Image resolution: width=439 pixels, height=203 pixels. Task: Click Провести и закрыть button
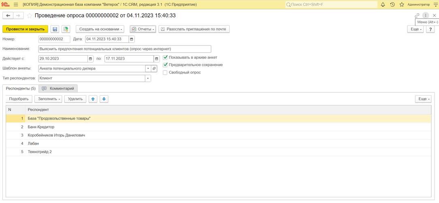(x=25, y=29)
